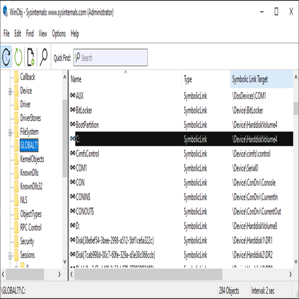Click the link icon beside BitLocker
The image size is (299, 299).
73,110
